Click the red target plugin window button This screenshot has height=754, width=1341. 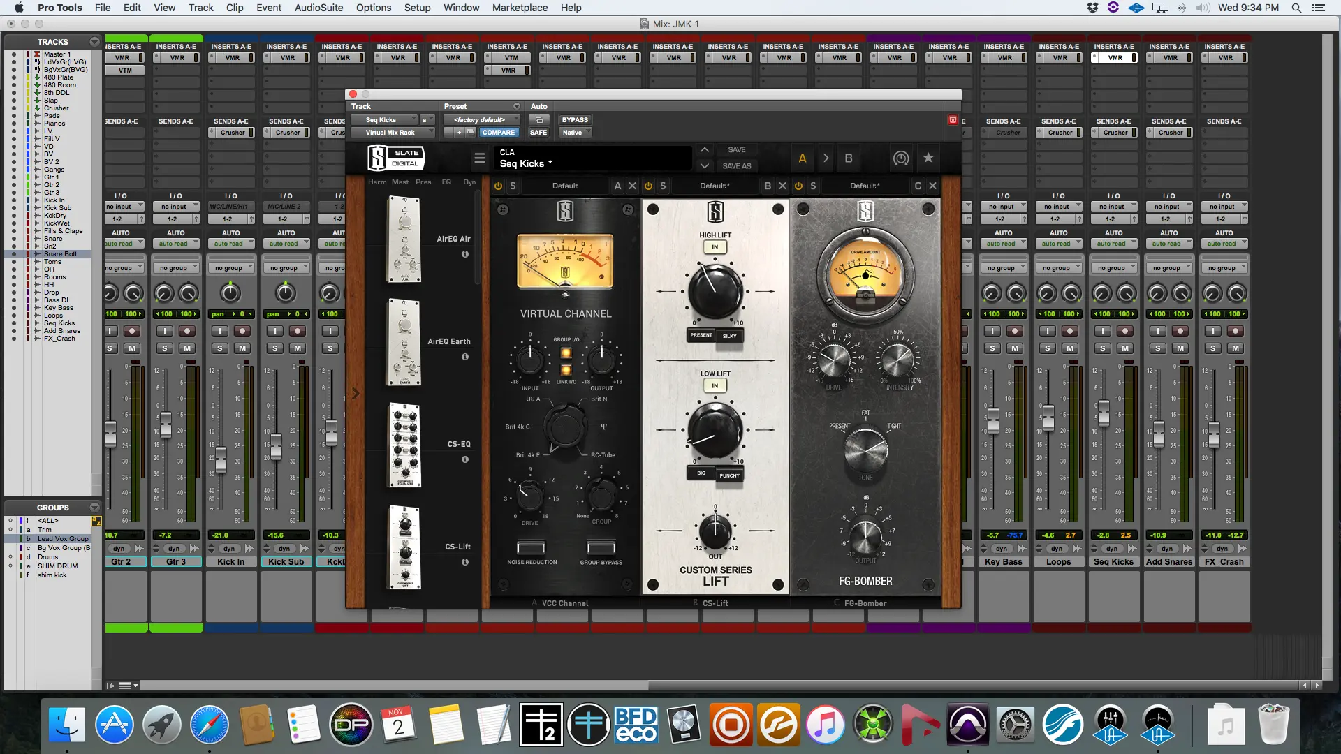click(x=953, y=120)
